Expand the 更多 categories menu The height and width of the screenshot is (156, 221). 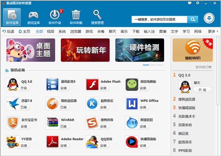[213, 31]
